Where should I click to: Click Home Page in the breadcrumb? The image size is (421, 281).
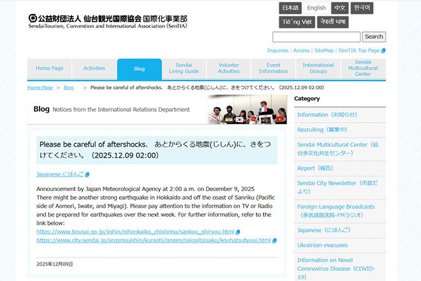[40, 87]
